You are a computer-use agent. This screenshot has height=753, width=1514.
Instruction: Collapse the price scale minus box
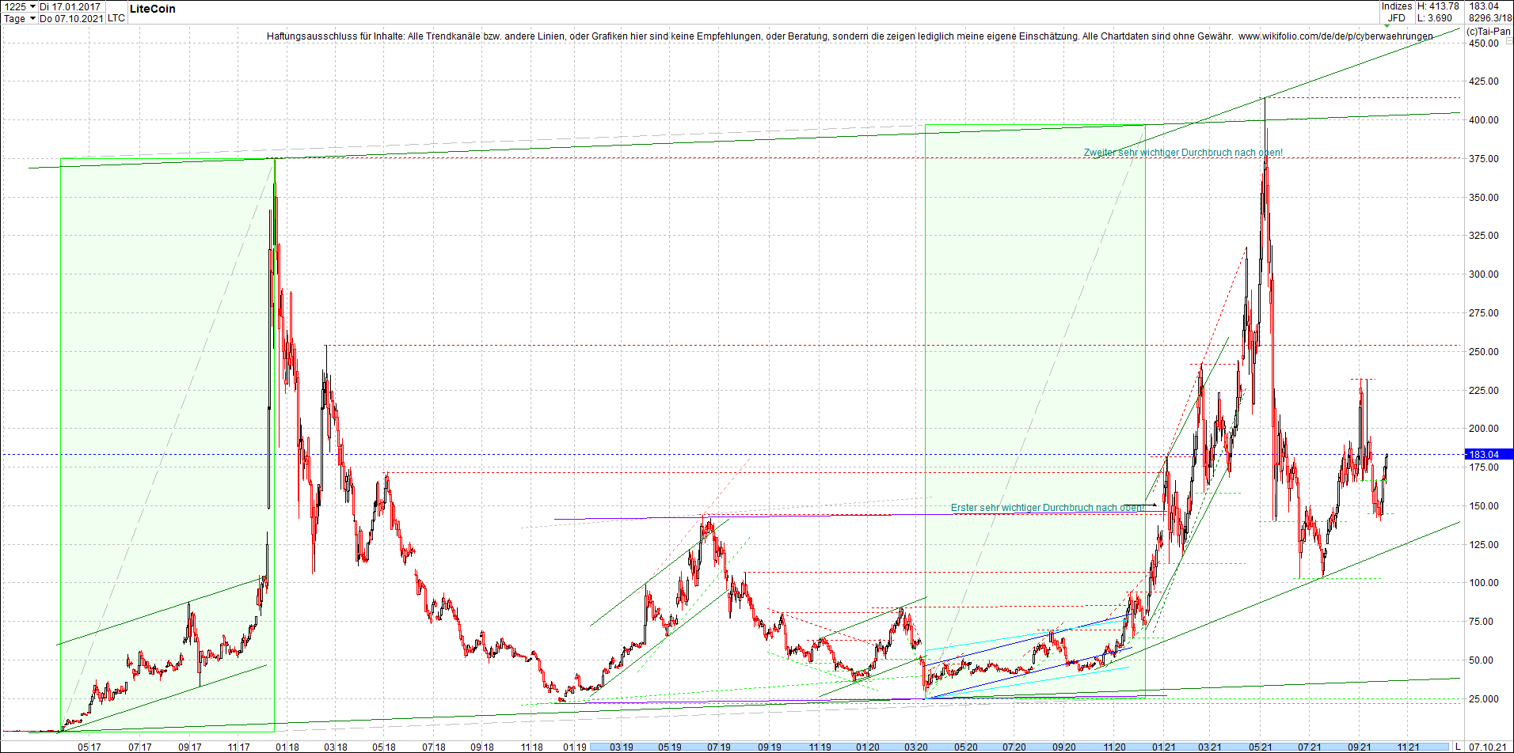pyautogui.click(x=1508, y=40)
